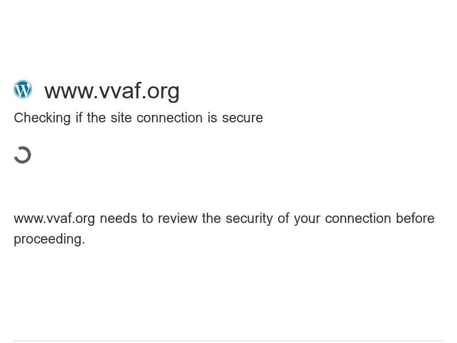Select the word "proceeding." on the last line
The height and width of the screenshot is (343, 457).
(49, 240)
